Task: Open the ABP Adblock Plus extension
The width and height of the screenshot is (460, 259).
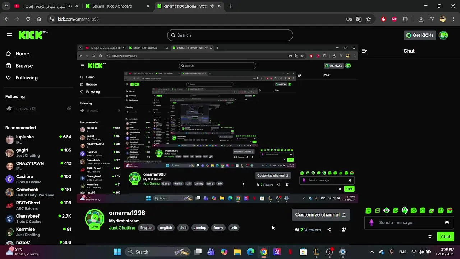Action: [x=394, y=19]
